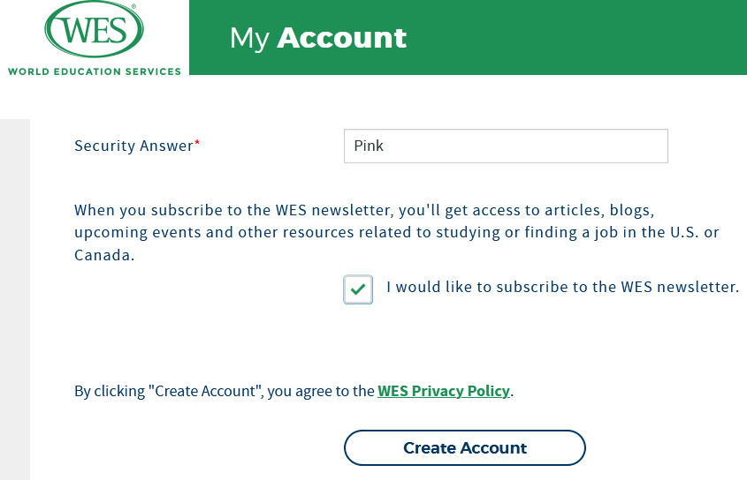Click the empty right end of Security Answer box
The image size is (747, 480).
(x=636, y=146)
